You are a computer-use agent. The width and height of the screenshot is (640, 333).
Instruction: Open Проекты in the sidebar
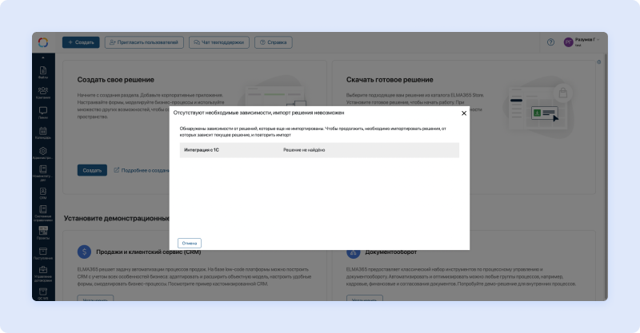point(43,232)
